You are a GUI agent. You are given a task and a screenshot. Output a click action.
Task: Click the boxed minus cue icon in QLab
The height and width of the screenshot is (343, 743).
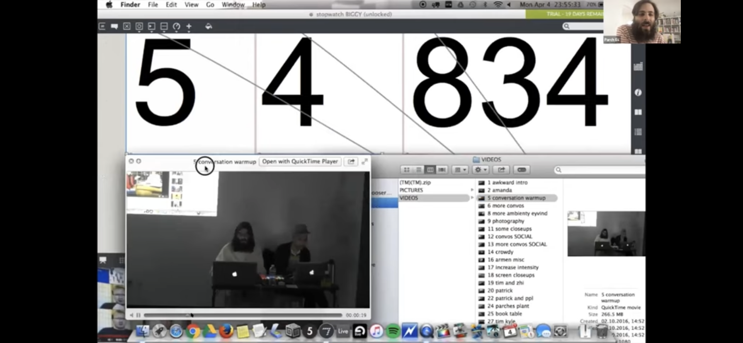[164, 26]
